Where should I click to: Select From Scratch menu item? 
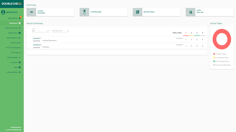(15, 43)
